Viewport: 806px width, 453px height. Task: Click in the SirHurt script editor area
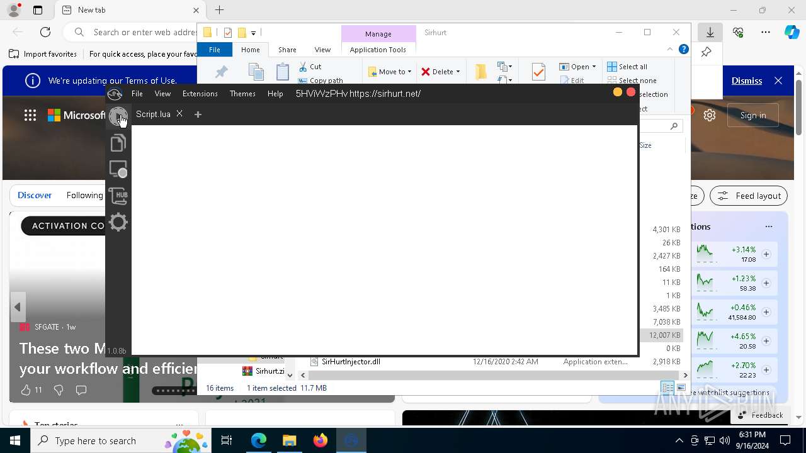(384, 240)
